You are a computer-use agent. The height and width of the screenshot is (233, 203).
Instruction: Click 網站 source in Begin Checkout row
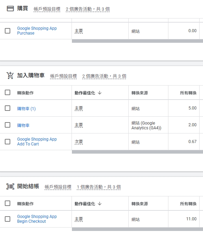pyautogui.click(x=136, y=219)
